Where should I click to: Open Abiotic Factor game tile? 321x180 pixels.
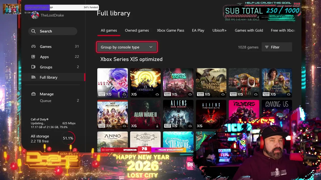click(x=178, y=83)
